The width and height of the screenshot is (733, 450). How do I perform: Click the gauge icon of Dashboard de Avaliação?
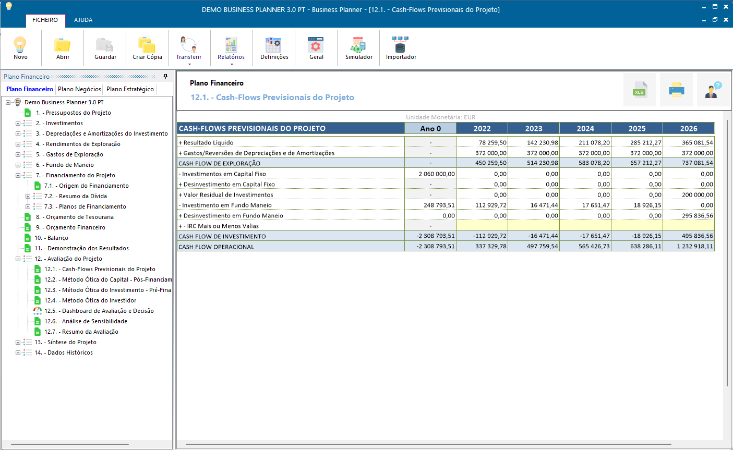point(38,311)
